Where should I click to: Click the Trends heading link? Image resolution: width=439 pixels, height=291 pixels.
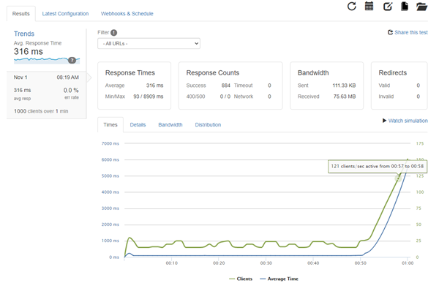click(x=24, y=34)
